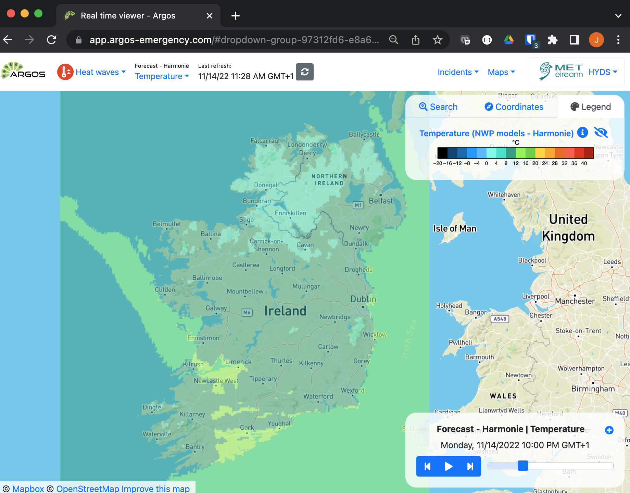The height and width of the screenshot is (493, 630).
Task: Go forward in browser history
Action: pos(29,40)
